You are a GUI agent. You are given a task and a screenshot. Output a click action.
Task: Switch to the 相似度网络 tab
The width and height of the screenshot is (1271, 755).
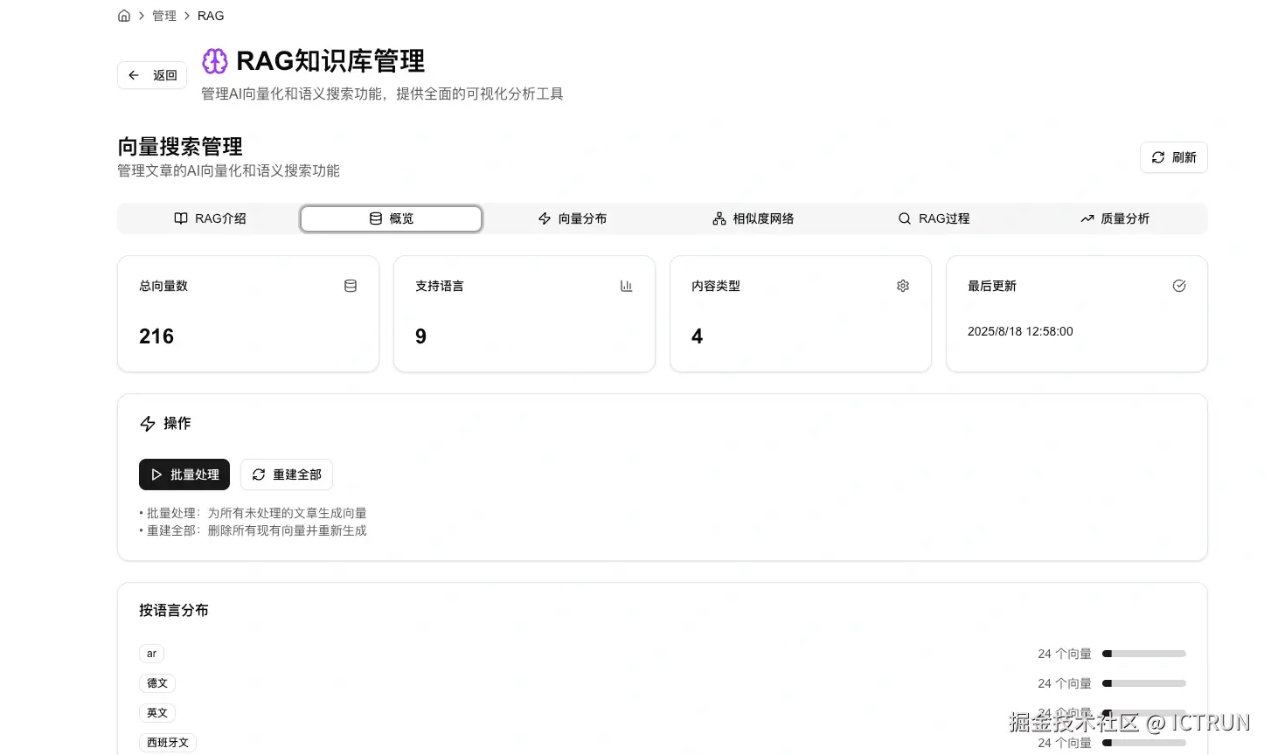pyautogui.click(x=754, y=218)
